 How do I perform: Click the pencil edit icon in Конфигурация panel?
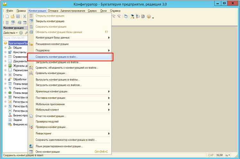(x=26, y=33)
